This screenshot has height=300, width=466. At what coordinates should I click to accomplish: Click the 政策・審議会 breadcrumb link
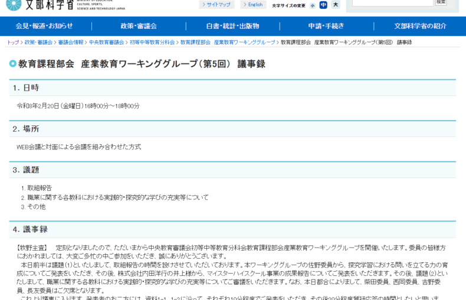click(38, 42)
